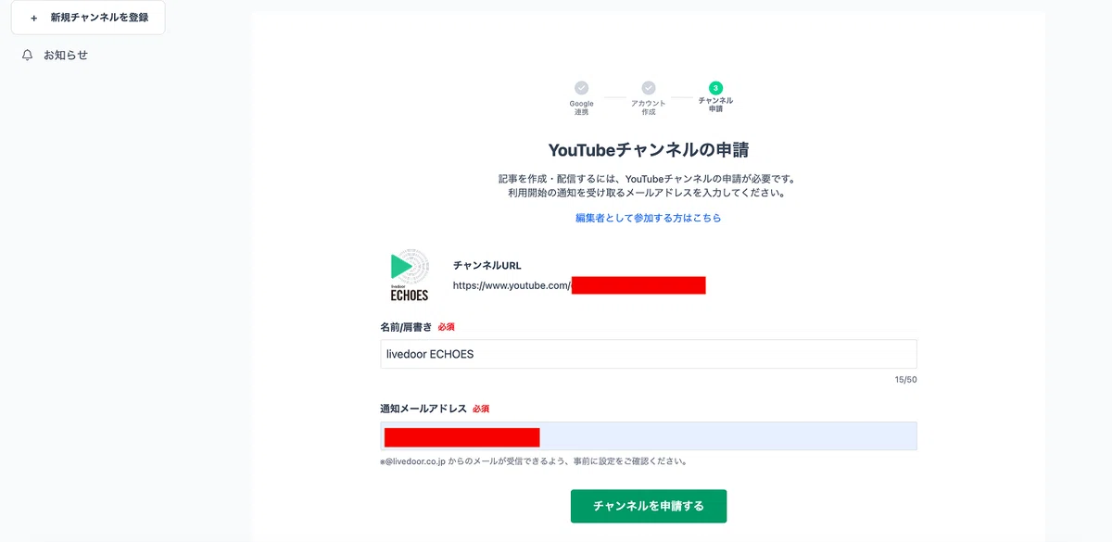This screenshot has height=542, width=1112.
Task: Click the step 3 チャンネル申請 circle
Action: pyautogui.click(x=715, y=87)
